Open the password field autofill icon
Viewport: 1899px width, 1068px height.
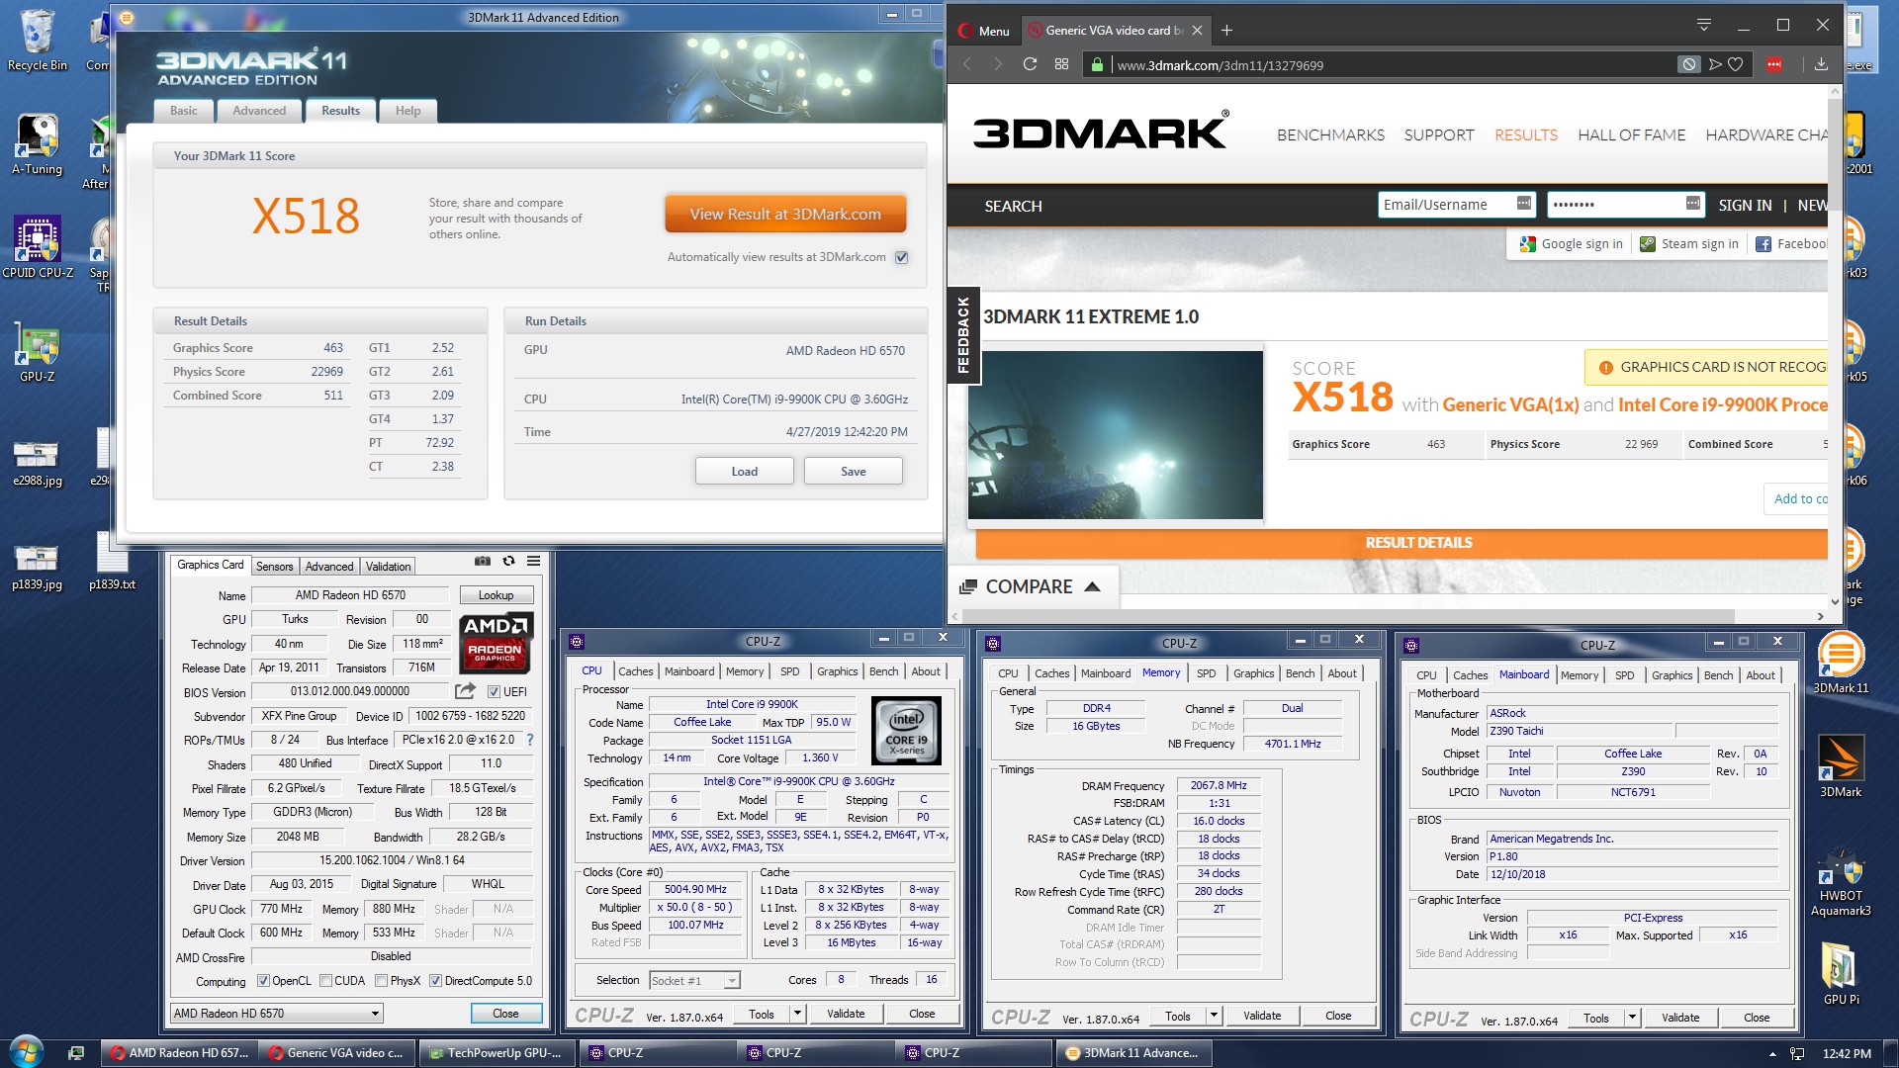(x=1693, y=204)
